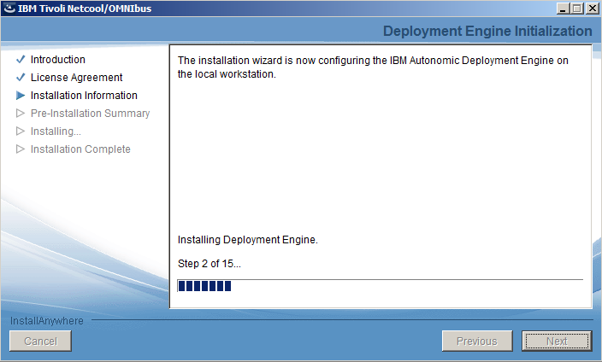Image resolution: width=602 pixels, height=362 pixels.
Task: Click the License Agreement checkmark icon
Action: click(x=21, y=78)
